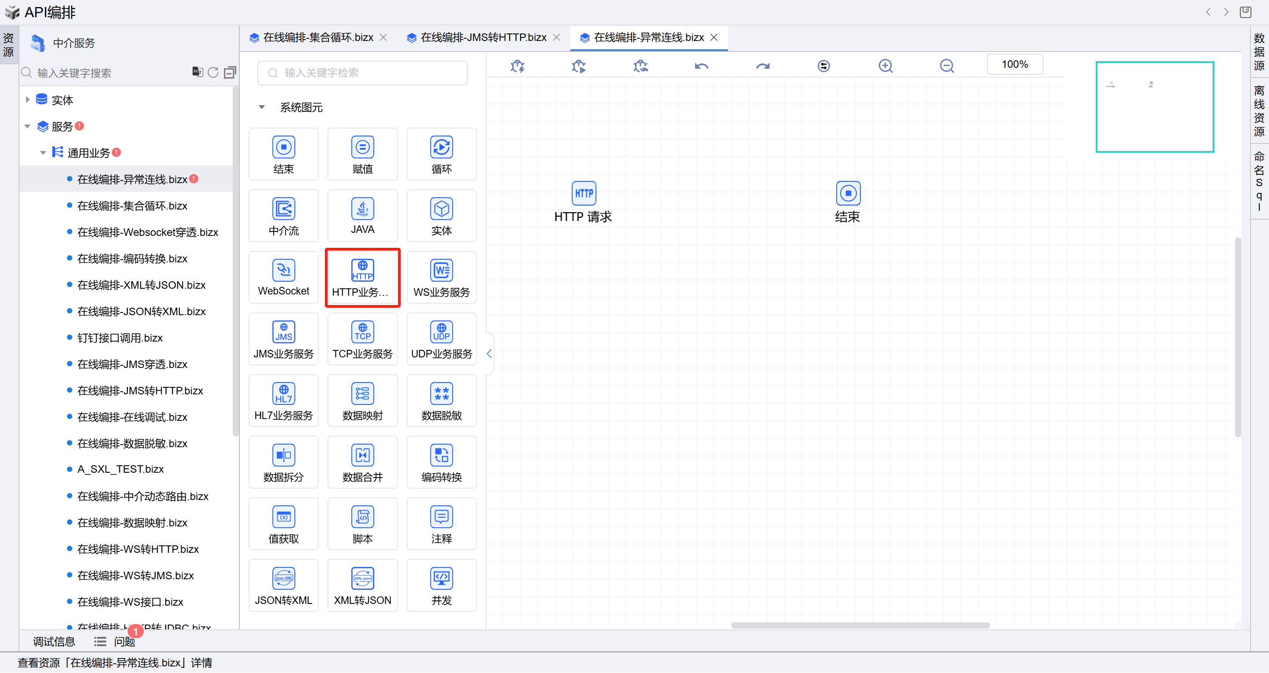Open the 问题 panel
Image resolution: width=1269 pixels, height=673 pixels.
[x=124, y=641]
